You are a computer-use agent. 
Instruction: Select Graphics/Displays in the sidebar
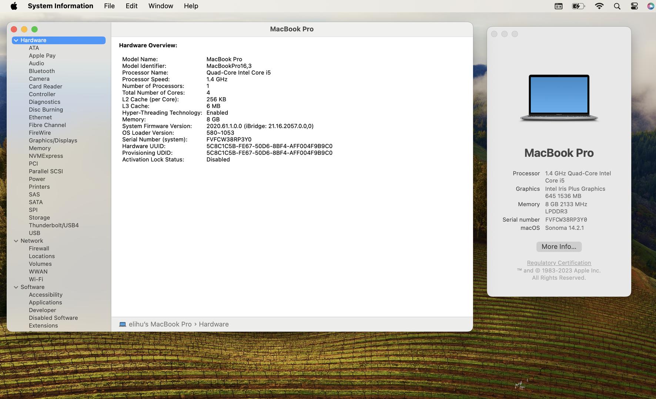(x=53, y=141)
